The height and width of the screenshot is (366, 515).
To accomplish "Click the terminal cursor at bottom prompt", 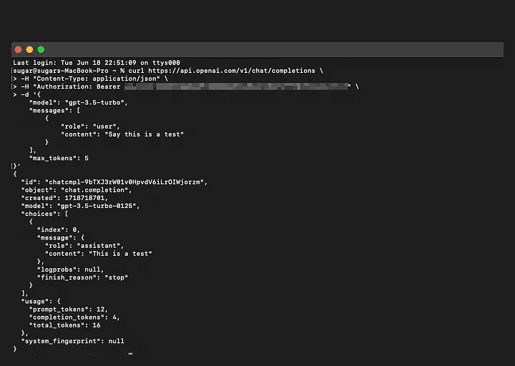I will 130,354.
